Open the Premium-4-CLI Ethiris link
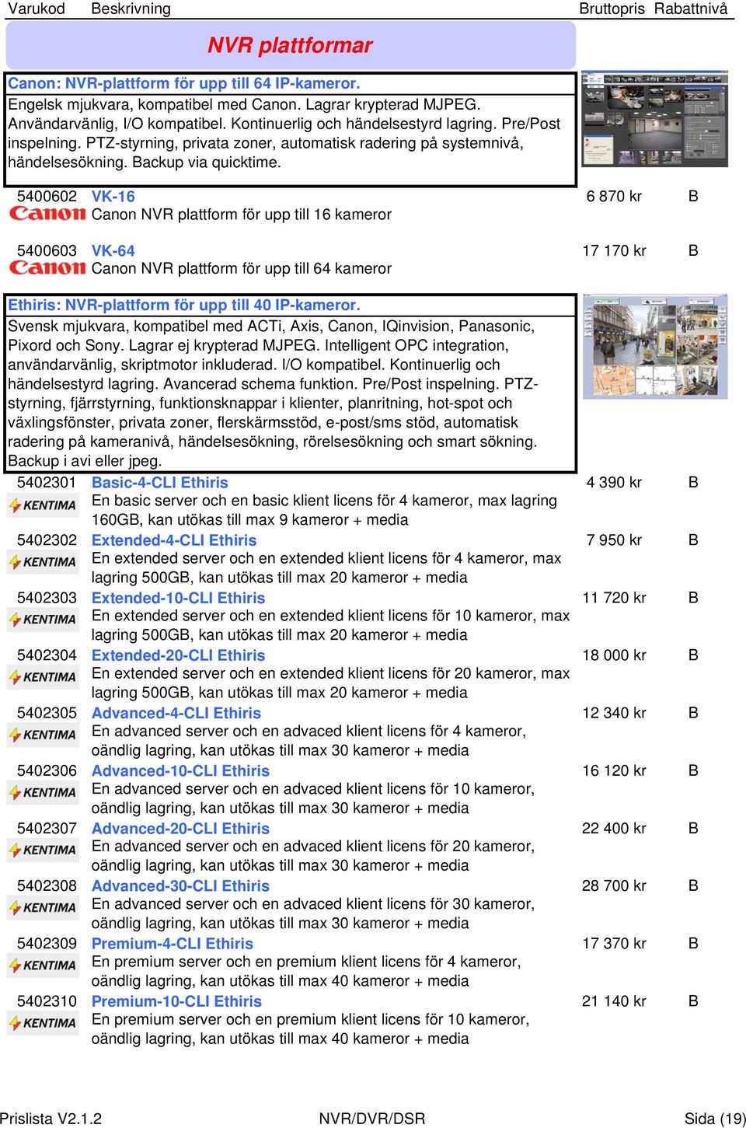 (173, 944)
